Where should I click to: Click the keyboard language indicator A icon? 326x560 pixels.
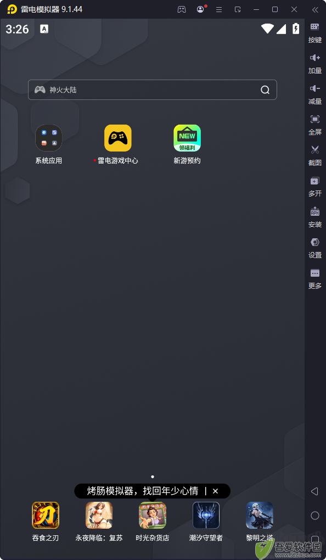click(44, 29)
